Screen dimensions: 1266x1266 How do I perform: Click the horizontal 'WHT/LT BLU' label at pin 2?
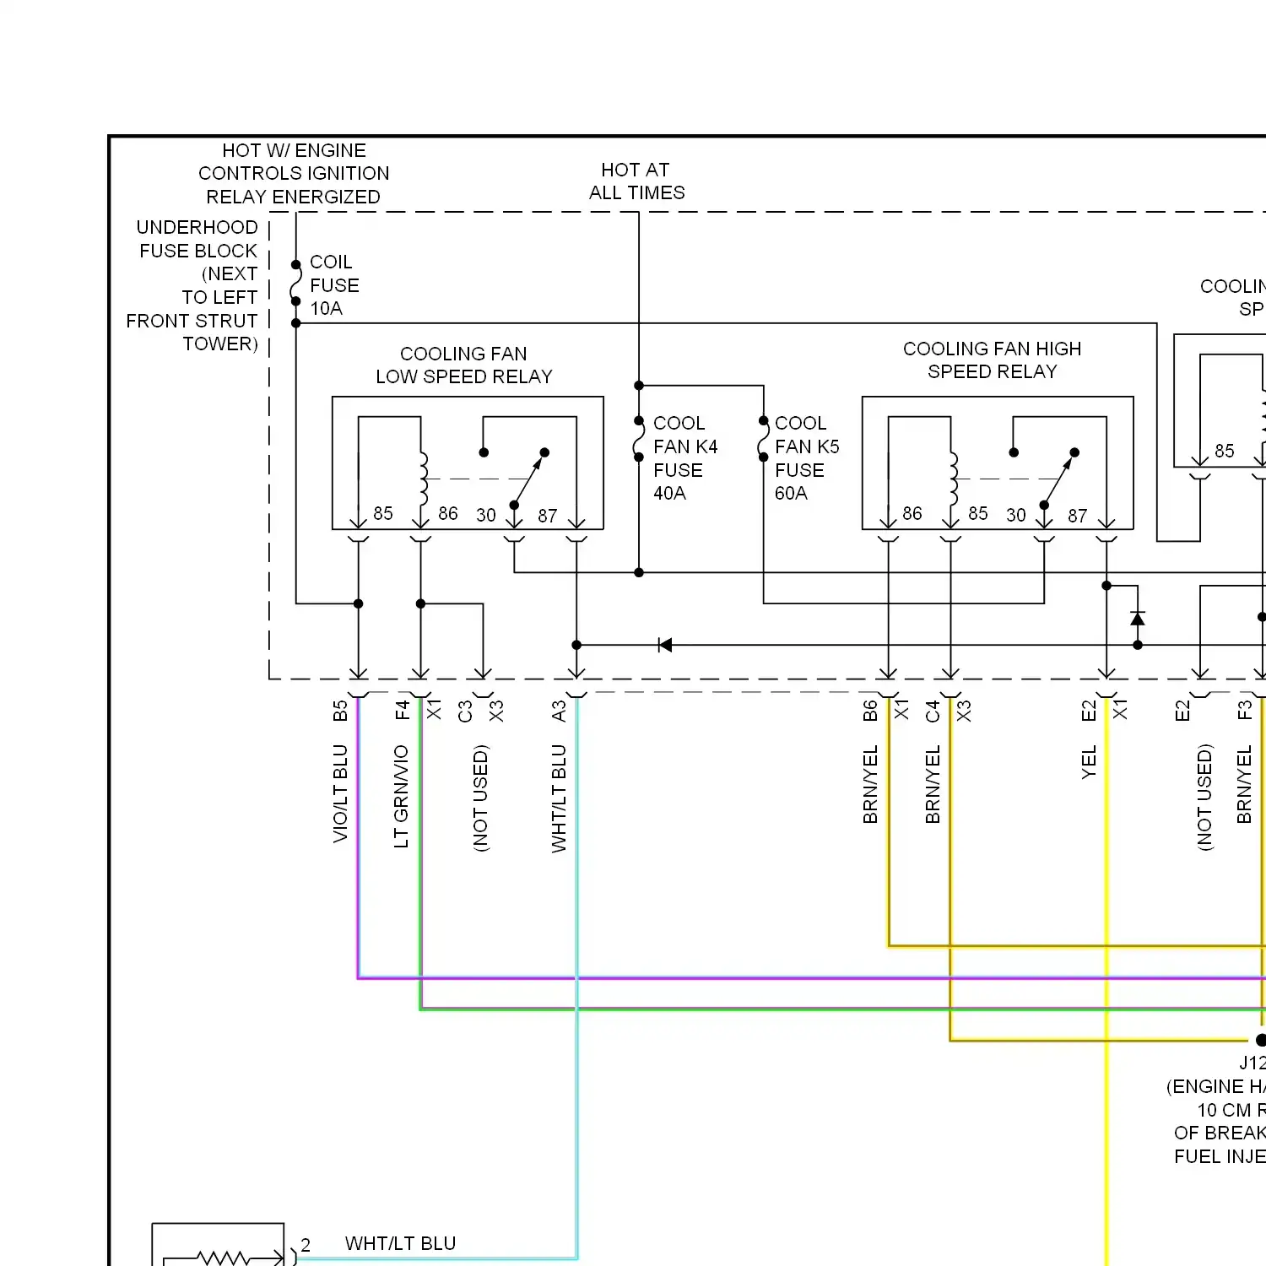pyautogui.click(x=400, y=1243)
